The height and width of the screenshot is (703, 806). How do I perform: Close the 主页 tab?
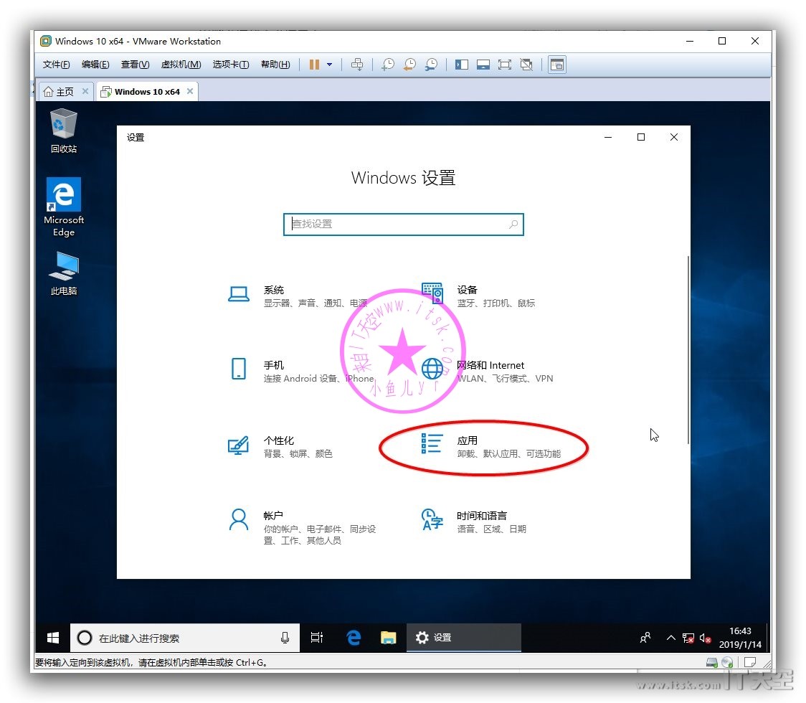pos(85,91)
